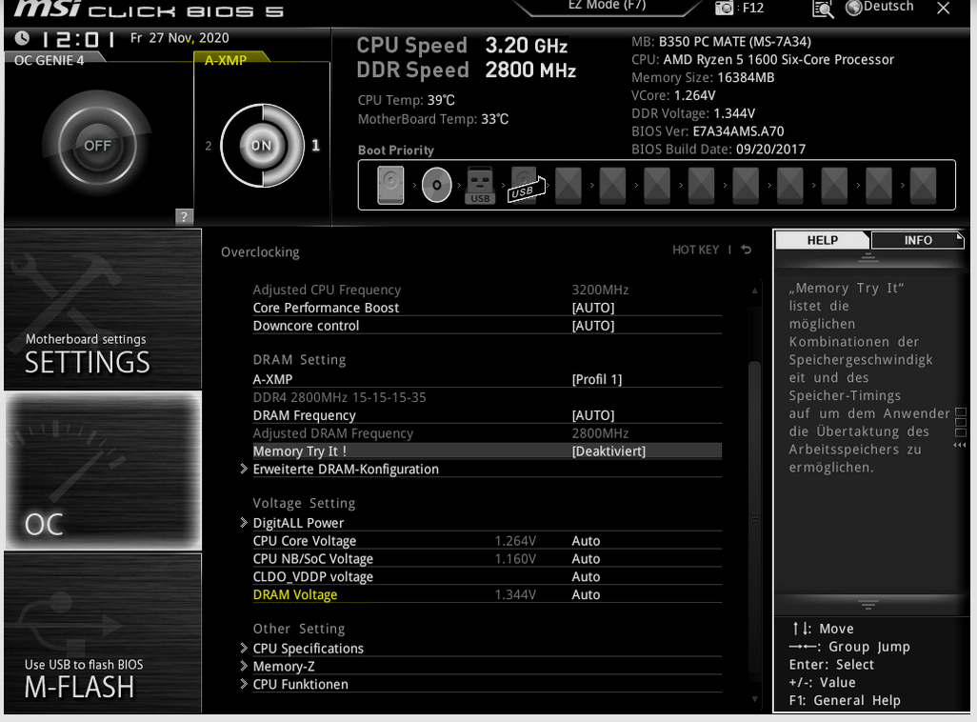Click the CPU NB/SoC 1.160V reading
The height and width of the screenshot is (722, 977).
[x=515, y=559]
